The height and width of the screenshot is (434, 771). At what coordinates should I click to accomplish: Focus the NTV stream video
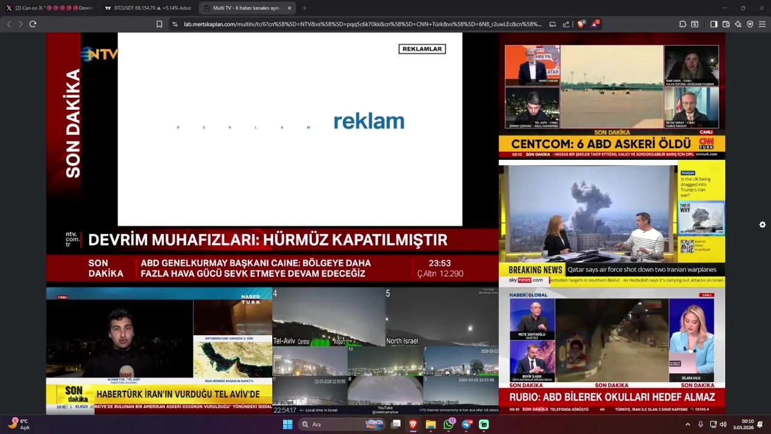[272, 159]
